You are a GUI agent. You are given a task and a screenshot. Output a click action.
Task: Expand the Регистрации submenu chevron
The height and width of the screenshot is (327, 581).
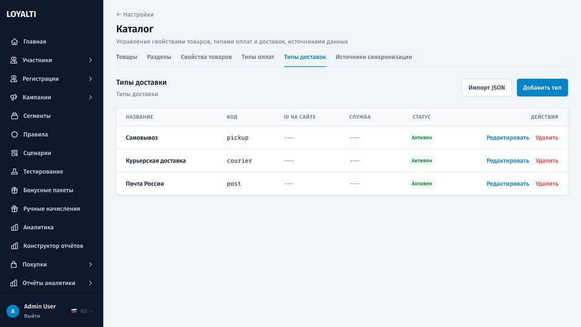click(90, 79)
